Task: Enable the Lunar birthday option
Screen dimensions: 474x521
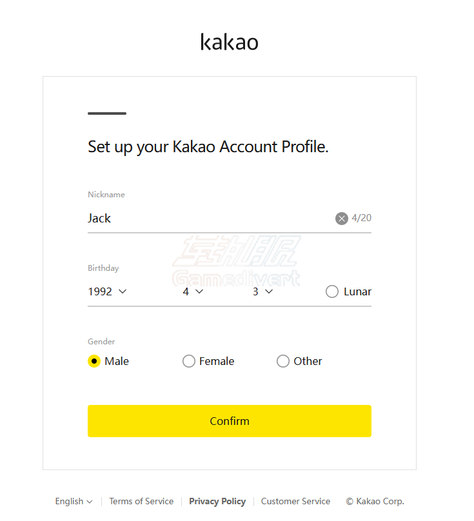Action: 332,291
